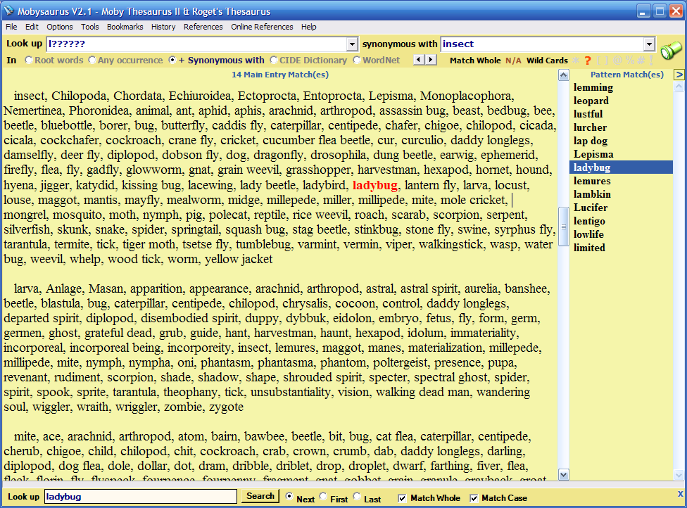The width and height of the screenshot is (687, 508).
Task: Click the exclamation wildcard symbol
Action: (x=651, y=61)
